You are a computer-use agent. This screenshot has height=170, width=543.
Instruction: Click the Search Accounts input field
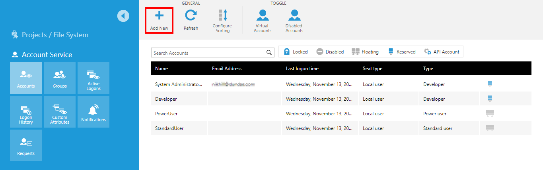[208, 53]
